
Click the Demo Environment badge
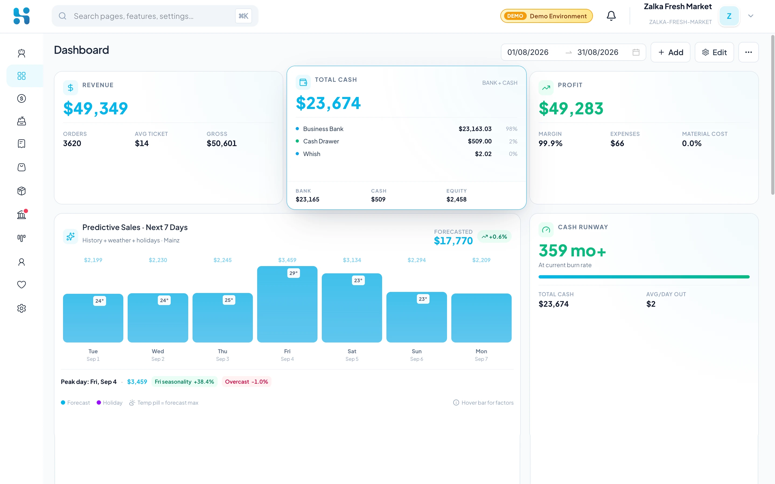[x=546, y=16]
